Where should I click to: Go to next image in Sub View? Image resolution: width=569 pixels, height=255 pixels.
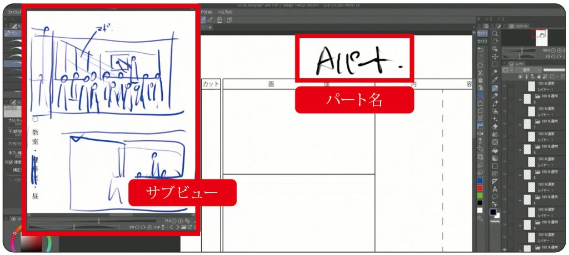tap(177, 227)
